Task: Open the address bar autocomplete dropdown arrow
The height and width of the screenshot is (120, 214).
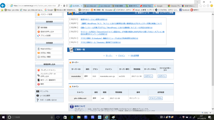Action: point(61,6)
